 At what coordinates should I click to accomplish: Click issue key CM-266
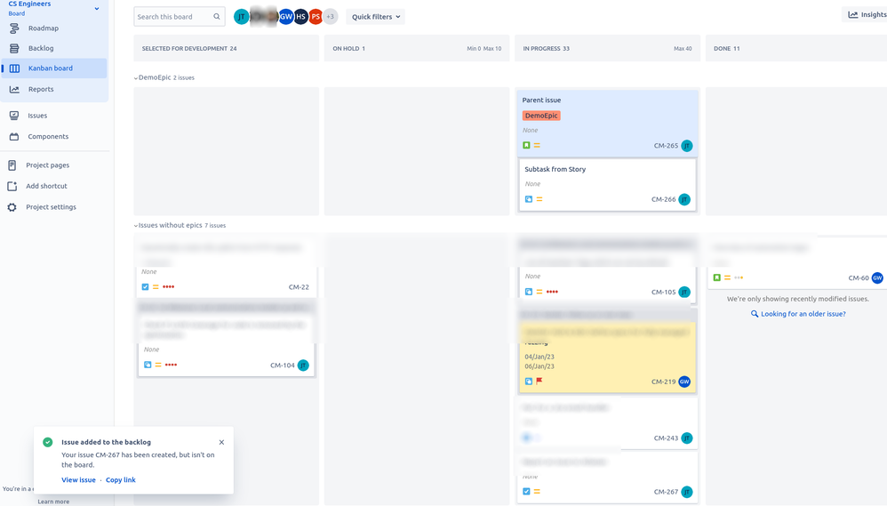tap(664, 199)
